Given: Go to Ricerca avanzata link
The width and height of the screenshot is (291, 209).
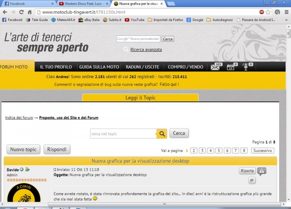Looking at the screenshot, I should coord(145,50).
